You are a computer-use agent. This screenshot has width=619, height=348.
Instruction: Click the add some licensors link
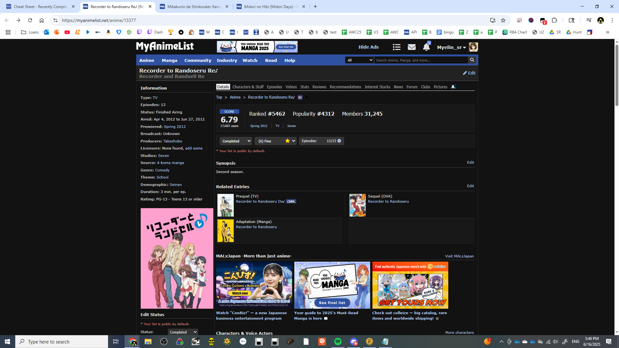pyautogui.click(x=194, y=148)
